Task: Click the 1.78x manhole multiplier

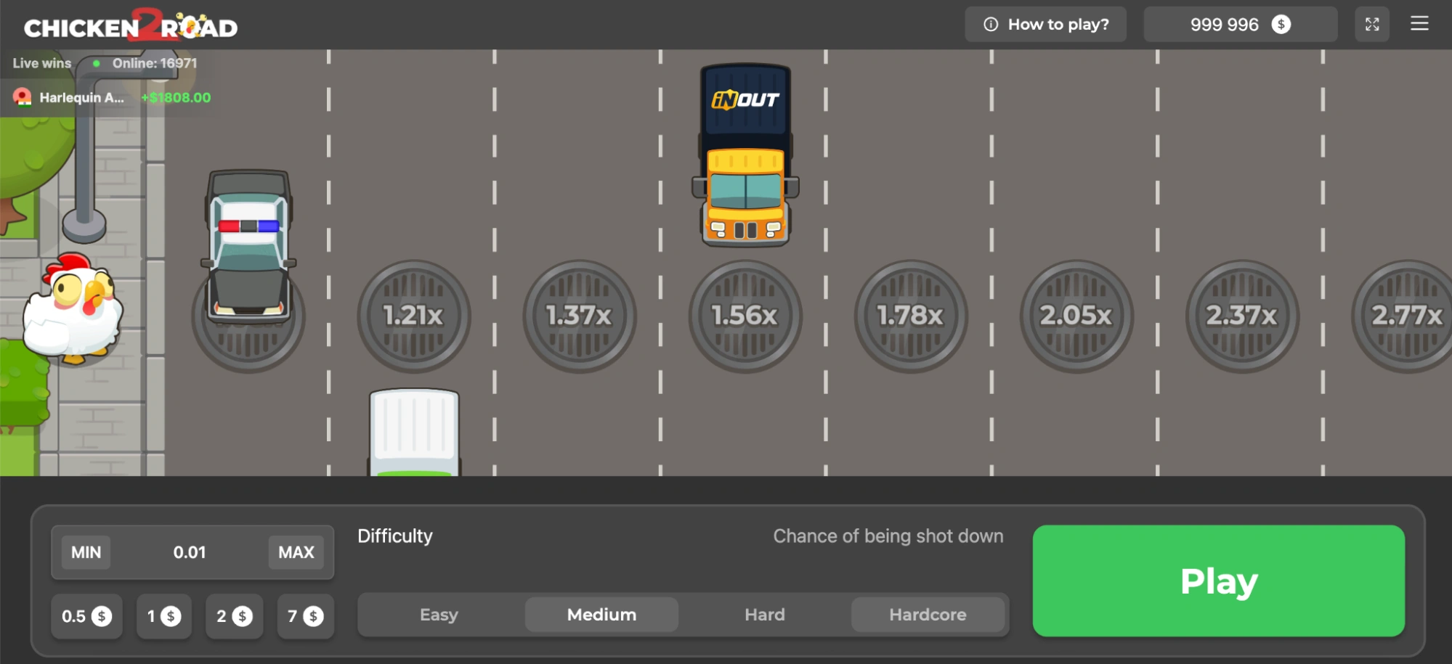Action: 910,316
